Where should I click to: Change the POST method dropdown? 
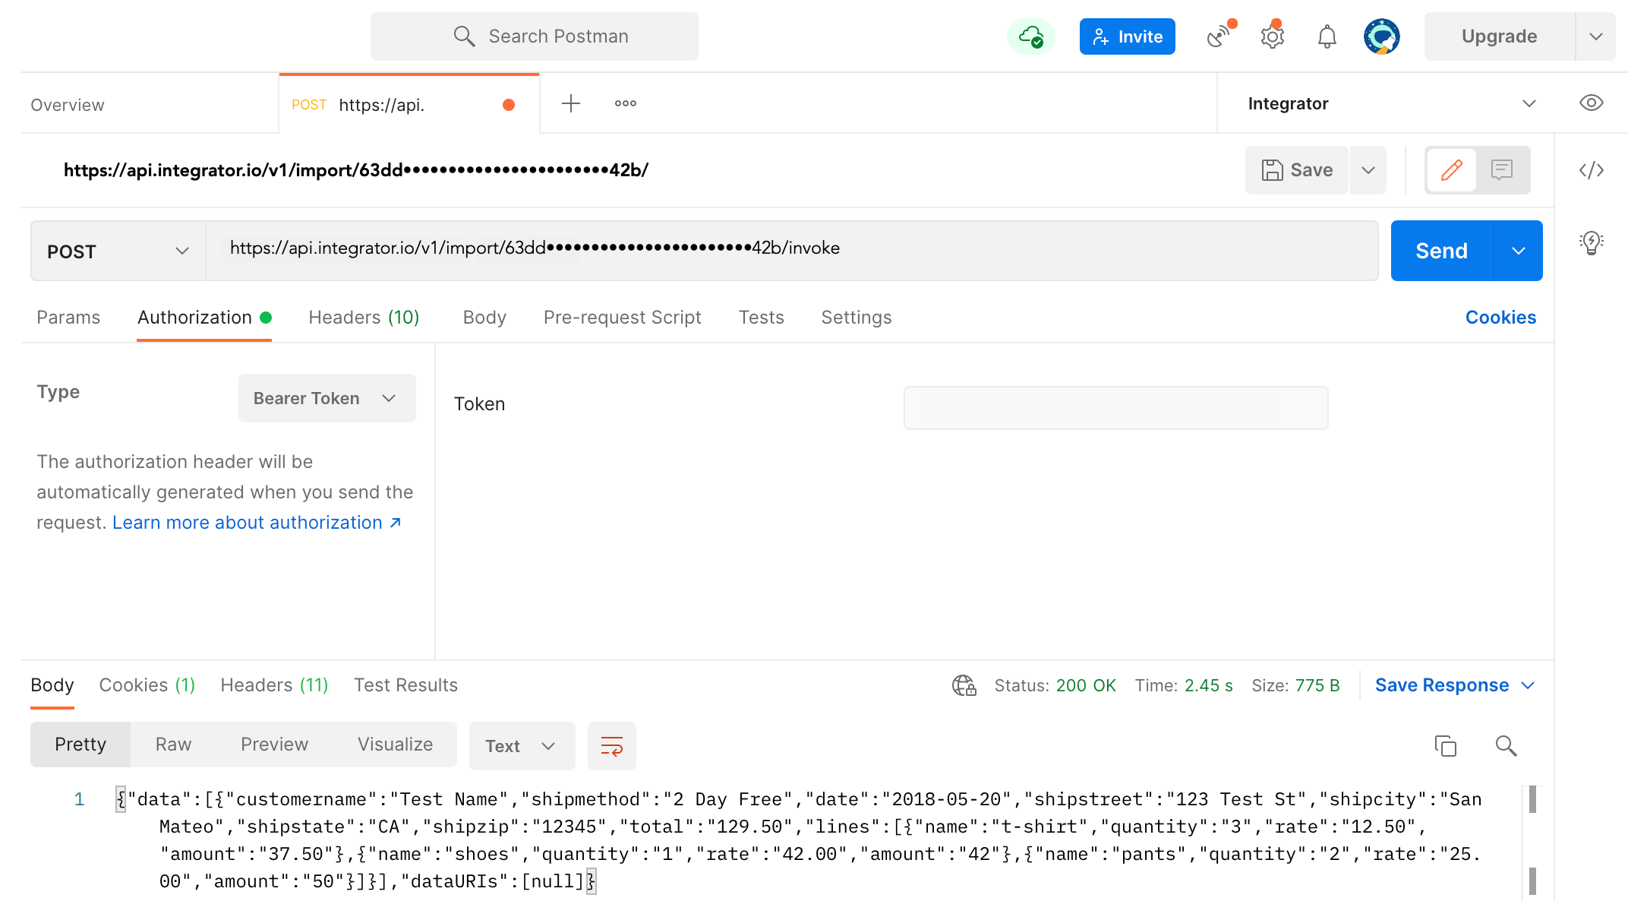pyautogui.click(x=118, y=251)
